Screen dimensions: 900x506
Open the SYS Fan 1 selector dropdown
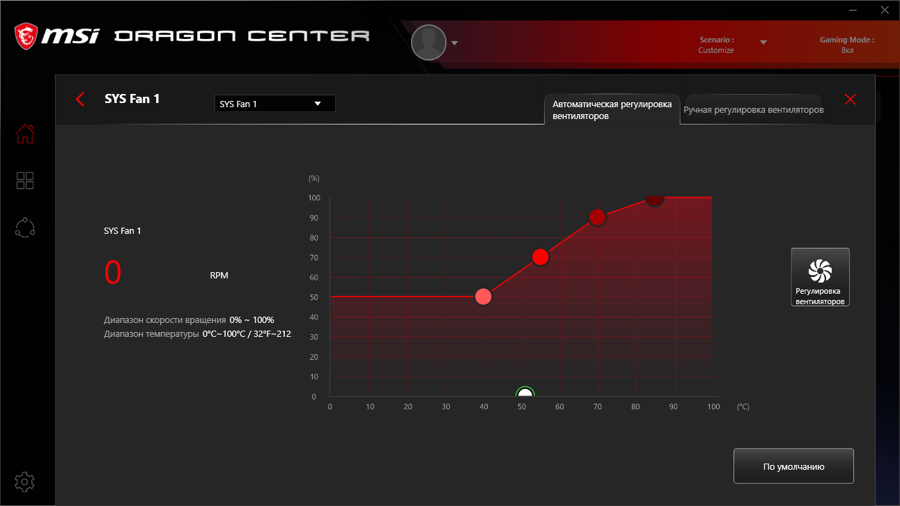(x=274, y=104)
